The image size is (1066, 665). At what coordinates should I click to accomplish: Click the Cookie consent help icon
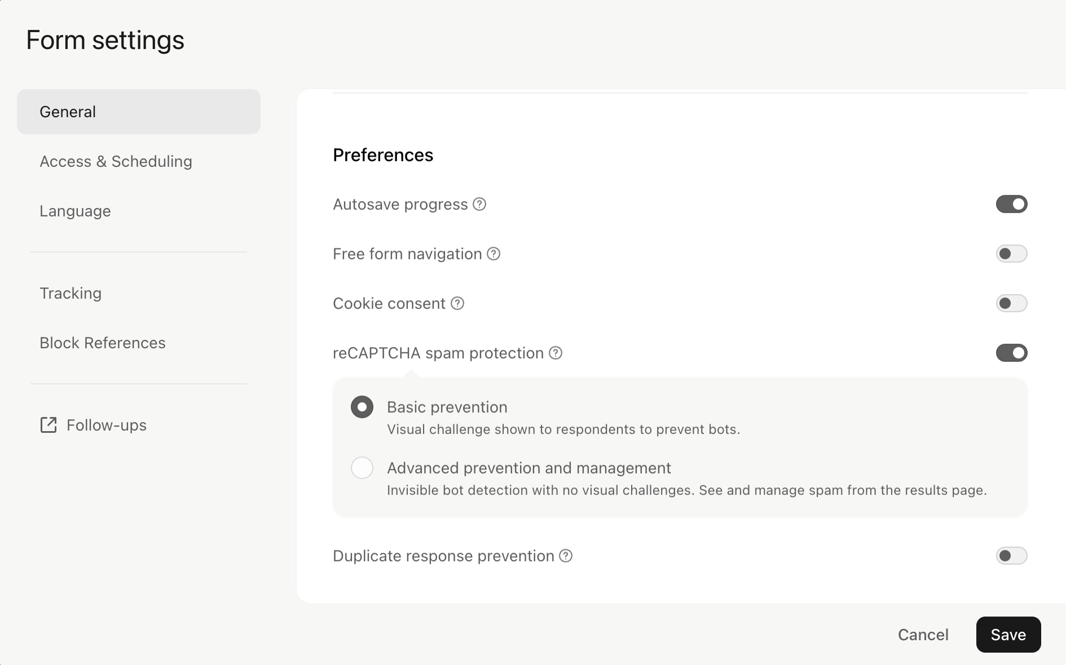(457, 303)
